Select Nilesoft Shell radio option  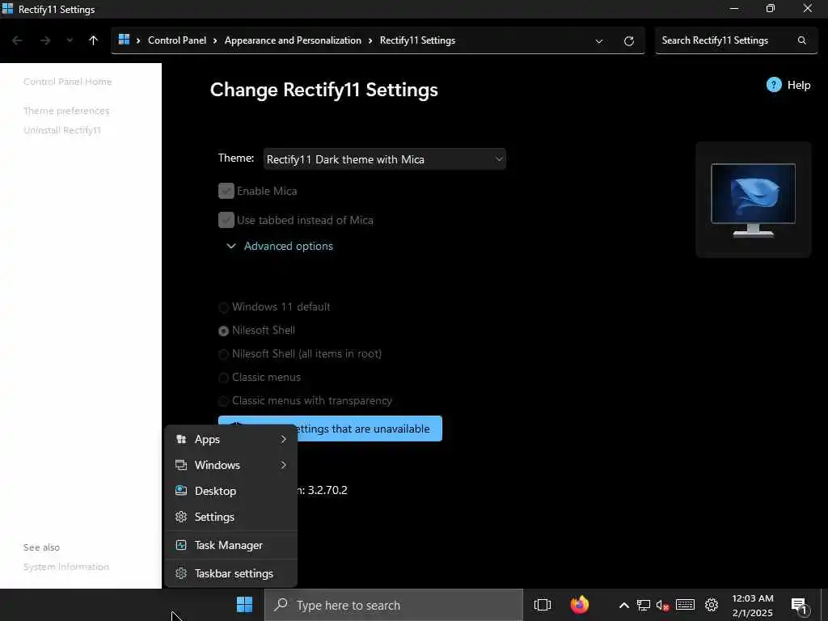click(x=223, y=331)
